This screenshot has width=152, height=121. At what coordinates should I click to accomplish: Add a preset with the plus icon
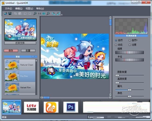tap(33, 57)
